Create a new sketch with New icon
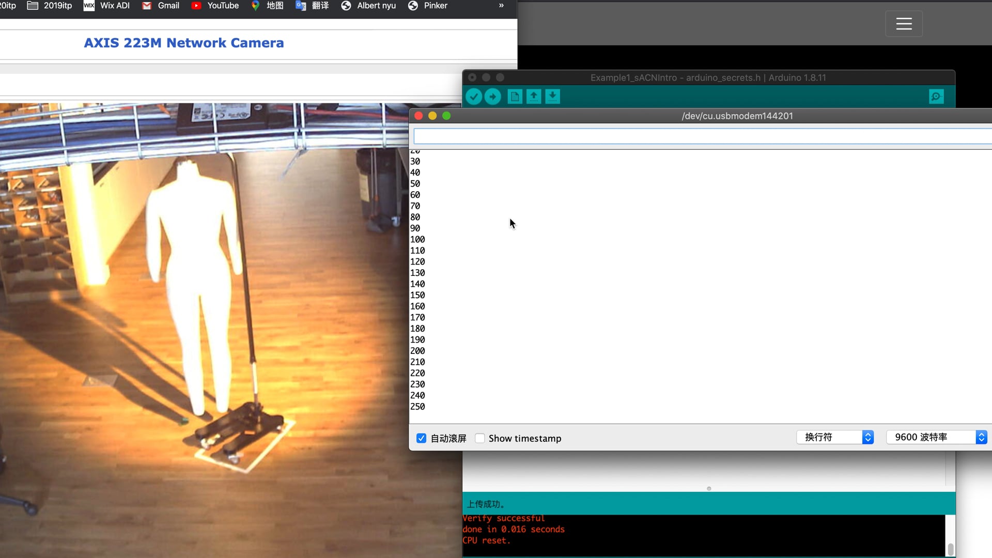 point(515,97)
